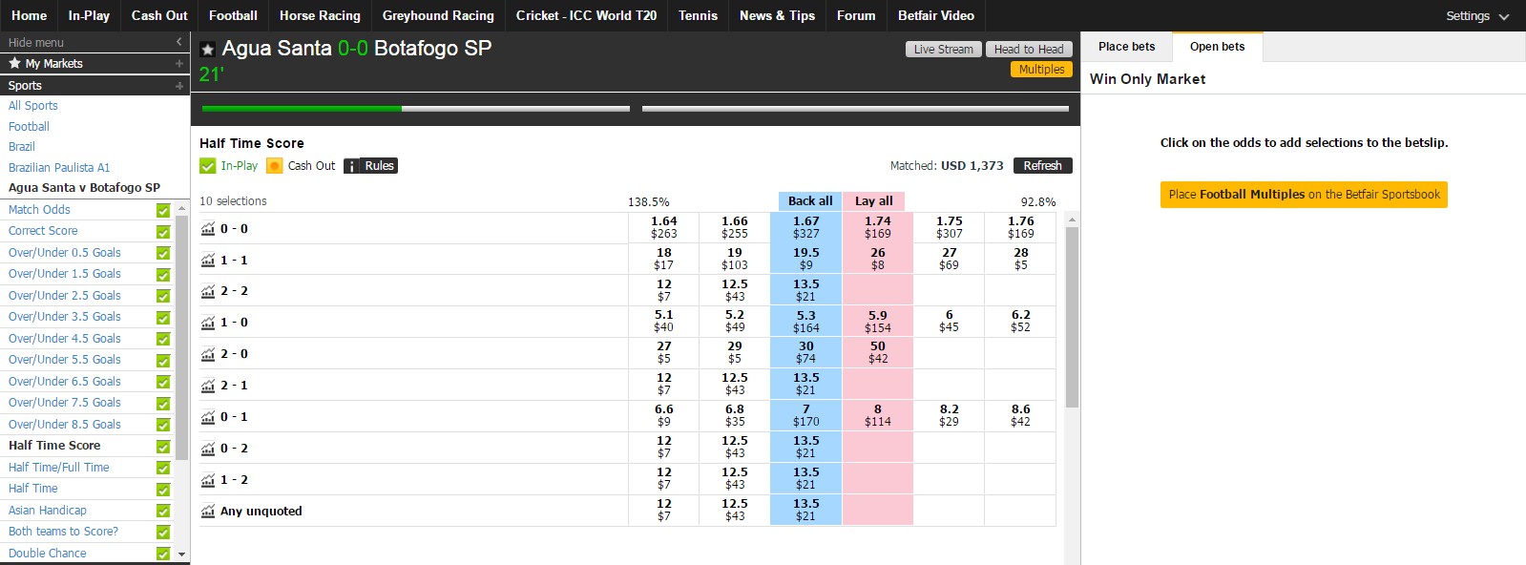Image resolution: width=1526 pixels, height=565 pixels.
Task: Click the green match time progress bar
Action: point(302,109)
